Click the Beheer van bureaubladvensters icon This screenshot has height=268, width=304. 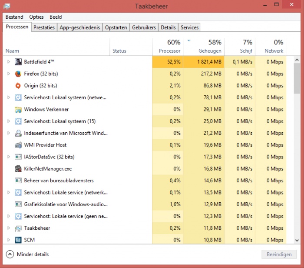tap(18, 181)
